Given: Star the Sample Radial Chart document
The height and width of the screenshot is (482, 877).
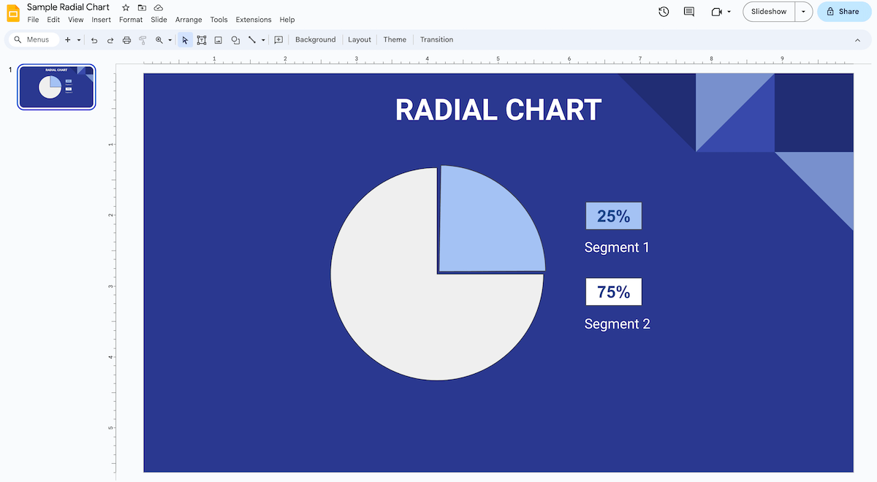Looking at the screenshot, I should pyautogui.click(x=126, y=7).
